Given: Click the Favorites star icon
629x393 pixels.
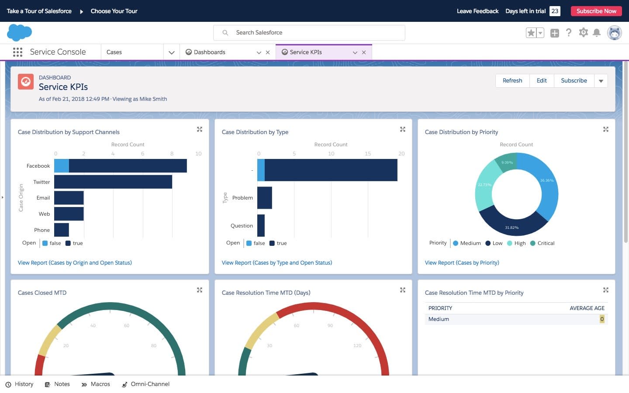Looking at the screenshot, I should pyautogui.click(x=531, y=33).
